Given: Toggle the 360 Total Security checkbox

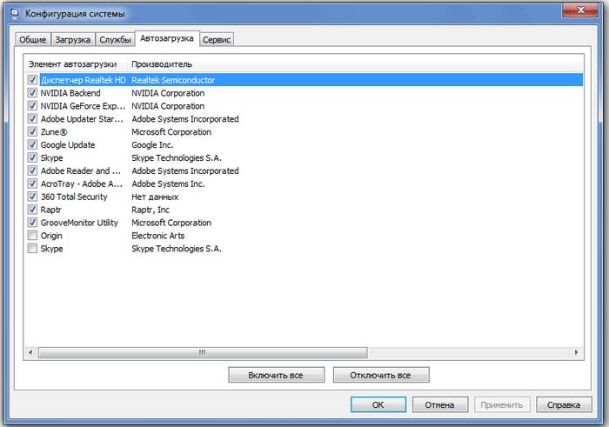Looking at the screenshot, I should (x=32, y=197).
